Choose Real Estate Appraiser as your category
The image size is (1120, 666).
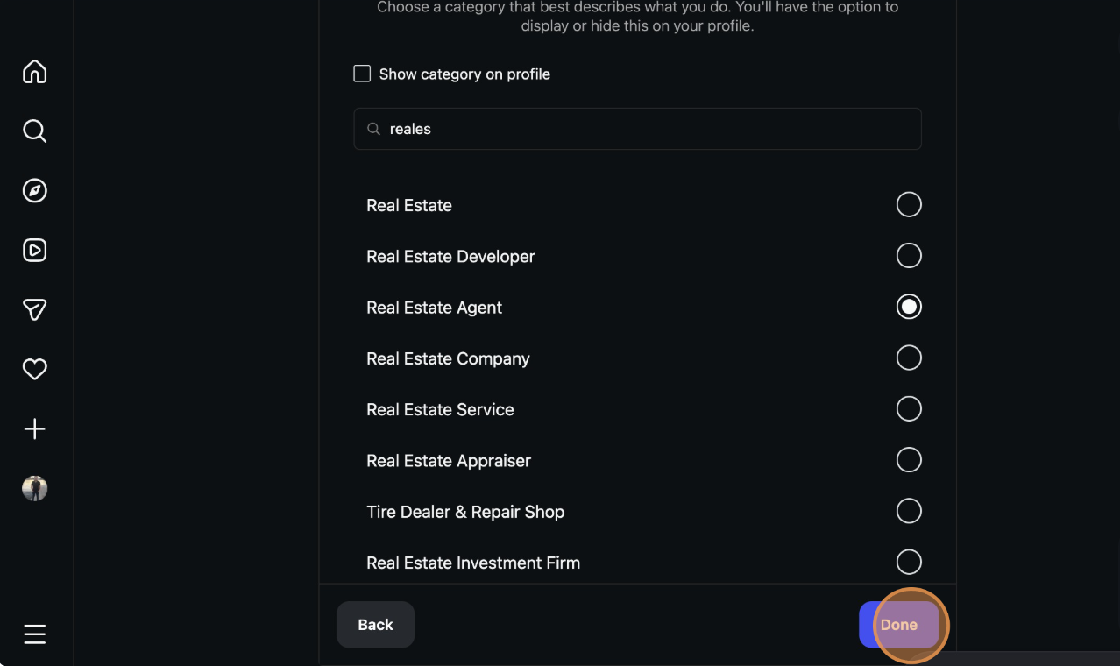909,459
